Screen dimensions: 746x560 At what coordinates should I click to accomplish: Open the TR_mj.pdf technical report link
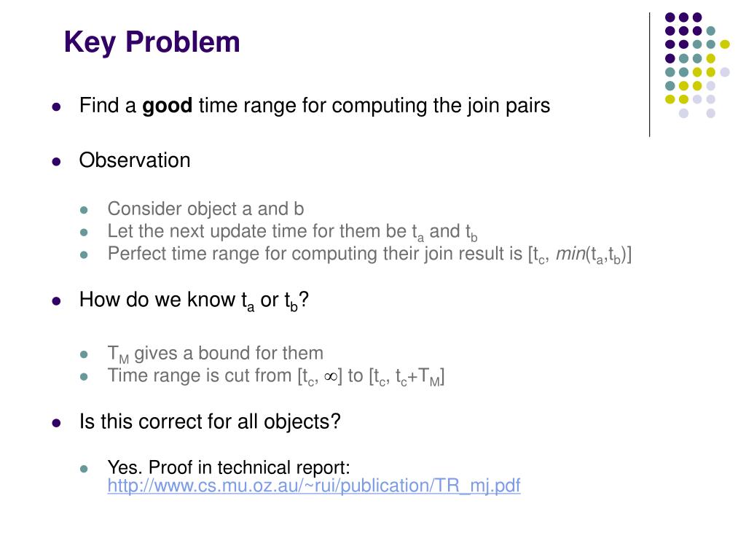(313, 486)
